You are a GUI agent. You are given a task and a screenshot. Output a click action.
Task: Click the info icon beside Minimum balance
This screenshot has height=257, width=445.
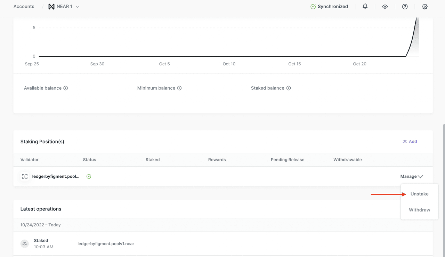(179, 88)
